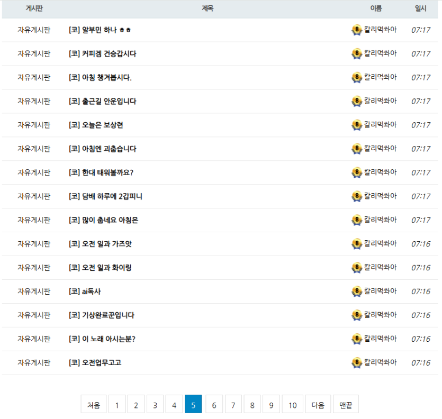
Task: Jump to last page with 맨끝
Action: pyautogui.click(x=346, y=404)
